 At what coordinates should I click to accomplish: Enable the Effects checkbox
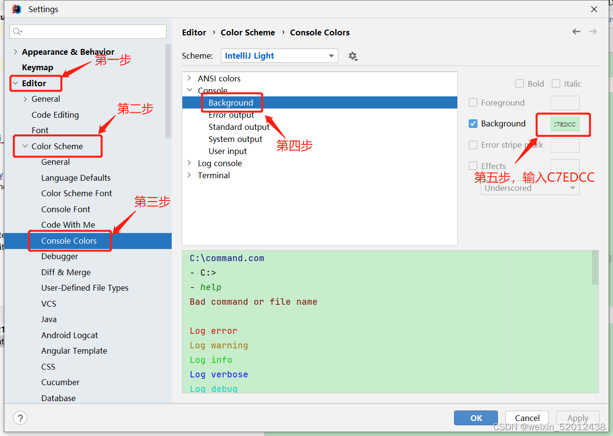pos(473,166)
